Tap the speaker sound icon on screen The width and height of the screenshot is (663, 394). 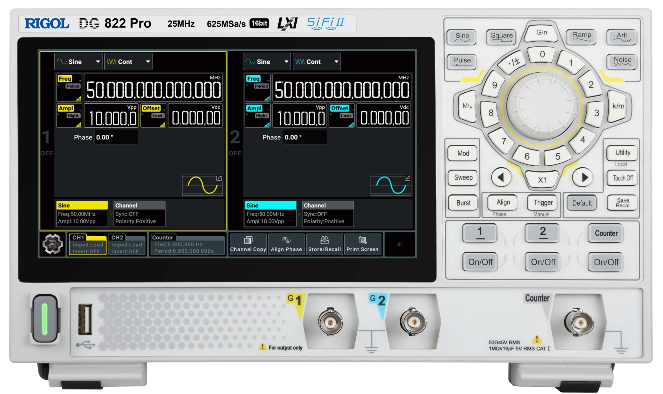point(399,244)
